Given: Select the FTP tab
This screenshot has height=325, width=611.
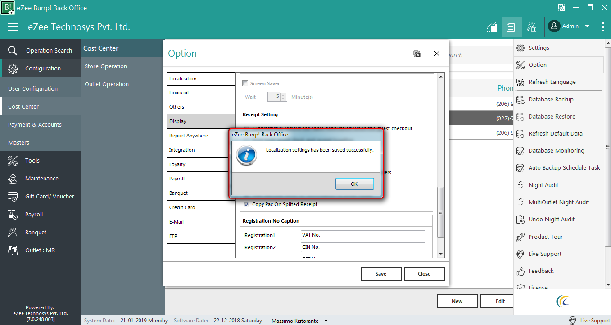Looking at the screenshot, I should 201,236.
